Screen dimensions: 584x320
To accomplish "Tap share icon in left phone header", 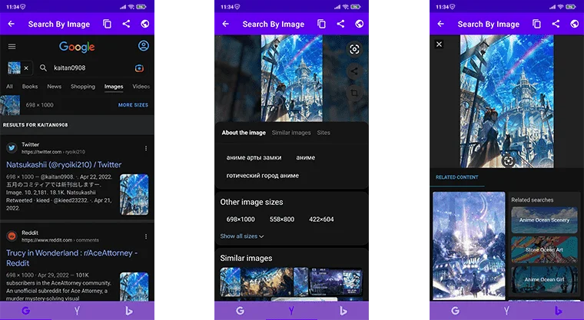I will click(126, 24).
